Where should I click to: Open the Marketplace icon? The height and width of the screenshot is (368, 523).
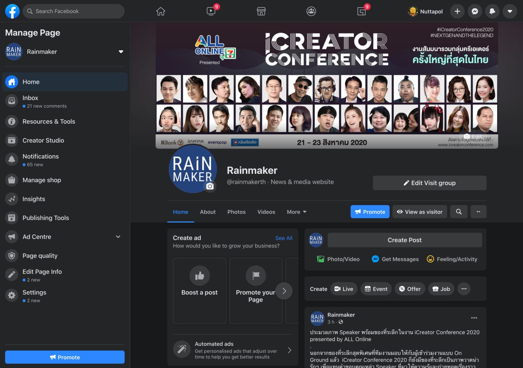point(261,11)
